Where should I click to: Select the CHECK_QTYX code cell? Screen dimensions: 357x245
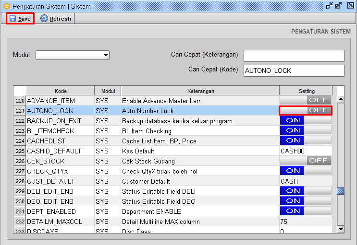pyautogui.click(x=60, y=171)
